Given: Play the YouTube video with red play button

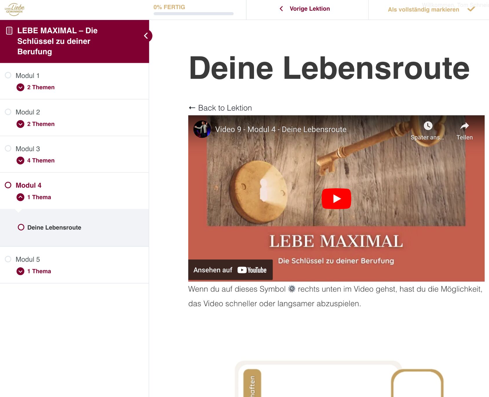Looking at the screenshot, I should pyautogui.click(x=336, y=199).
